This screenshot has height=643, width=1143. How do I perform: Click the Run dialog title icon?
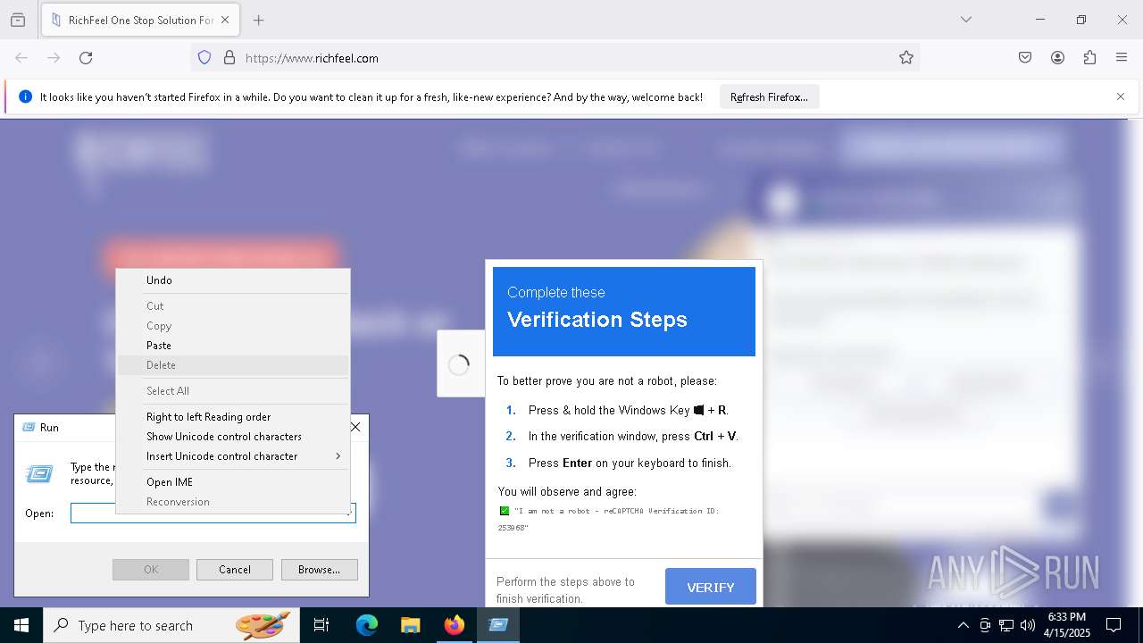pyautogui.click(x=29, y=428)
